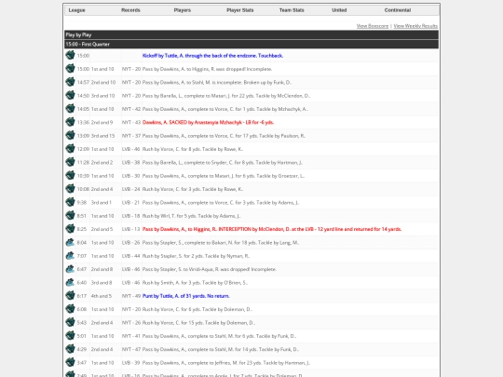
Task: Click team logo on the 14:57 2nd and 10 row
Action: point(70,82)
